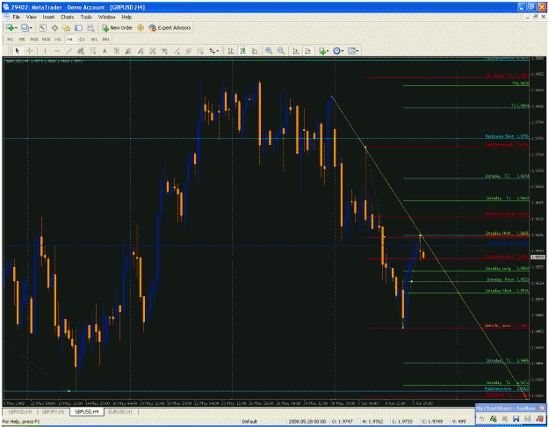Switch chart to Candlesticks icon
This screenshot has width=549, height=427.
(x=242, y=51)
